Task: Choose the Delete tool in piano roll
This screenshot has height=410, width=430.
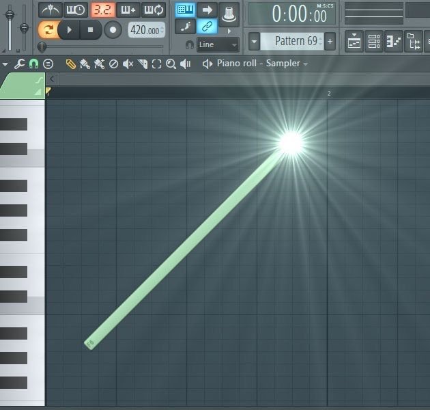Action: (x=113, y=64)
